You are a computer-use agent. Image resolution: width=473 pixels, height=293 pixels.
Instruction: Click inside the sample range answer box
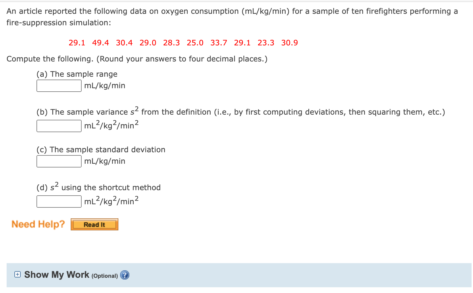59,85
